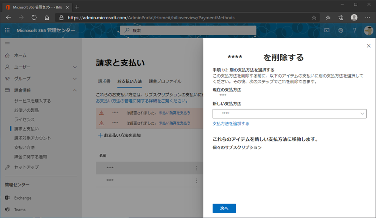Expand the ユーザー navigation section
The image size is (376, 218).
click(75, 67)
